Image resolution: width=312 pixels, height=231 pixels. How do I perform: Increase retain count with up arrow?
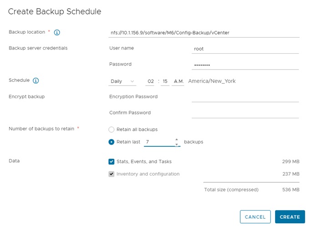click(176, 140)
